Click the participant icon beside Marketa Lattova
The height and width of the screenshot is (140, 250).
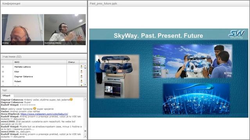(82, 67)
